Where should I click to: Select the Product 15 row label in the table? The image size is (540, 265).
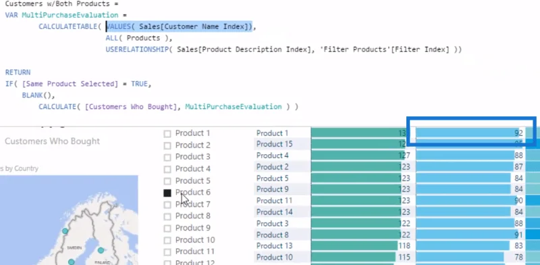274,144
